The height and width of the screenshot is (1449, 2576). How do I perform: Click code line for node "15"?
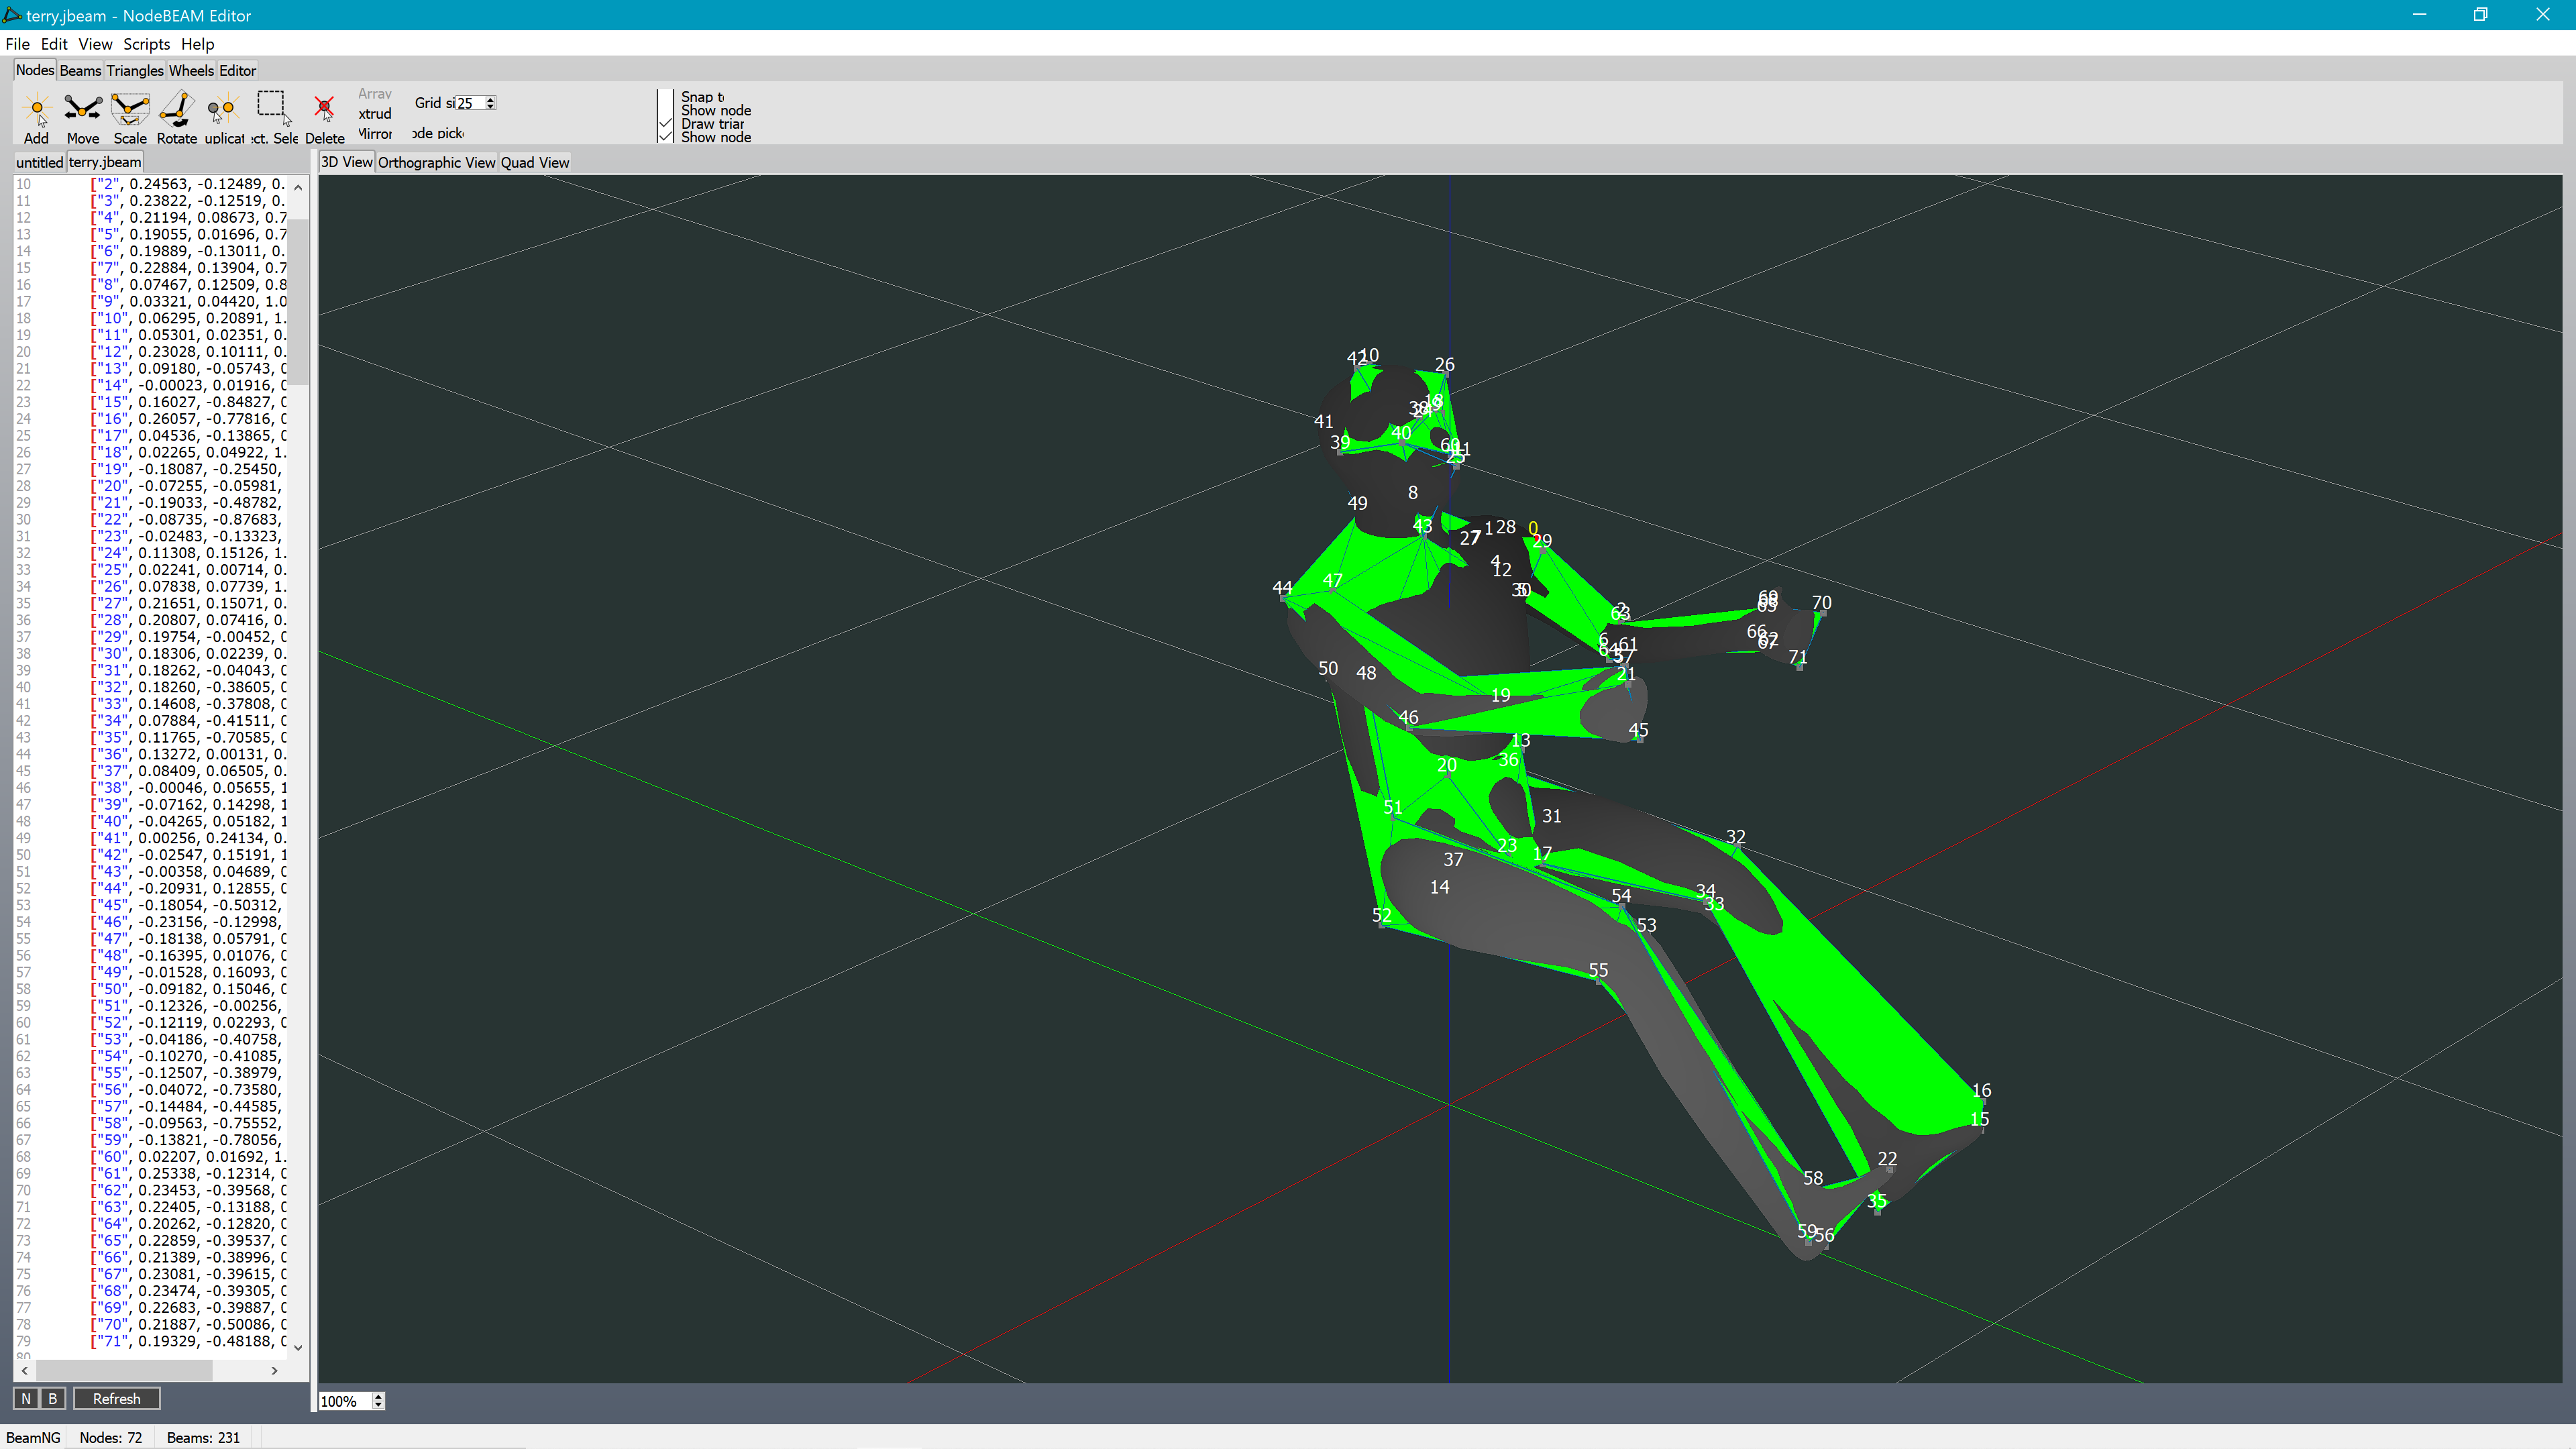point(187,402)
